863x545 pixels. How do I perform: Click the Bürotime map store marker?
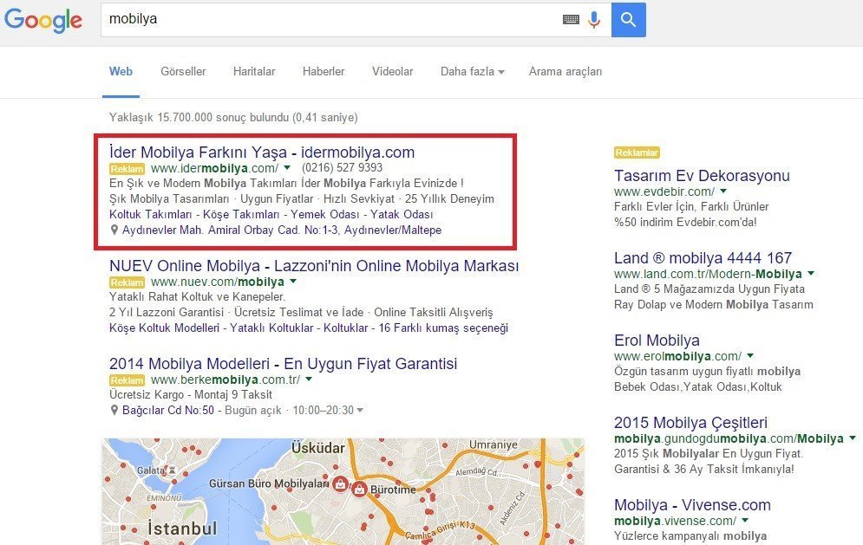[359, 490]
